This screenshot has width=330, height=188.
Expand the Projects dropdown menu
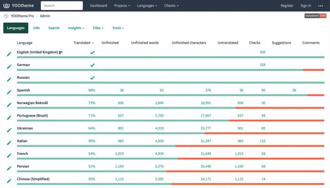click(x=123, y=6)
